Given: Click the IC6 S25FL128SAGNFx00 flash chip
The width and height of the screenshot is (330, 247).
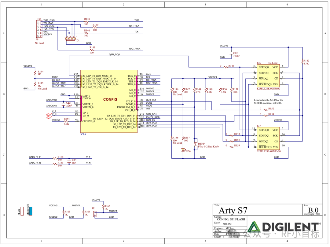Looking at the screenshot, I should (268, 76).
